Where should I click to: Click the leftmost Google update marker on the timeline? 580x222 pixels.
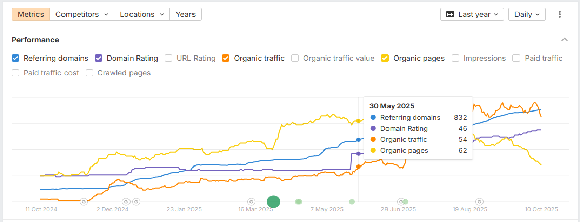pos(84,202)
